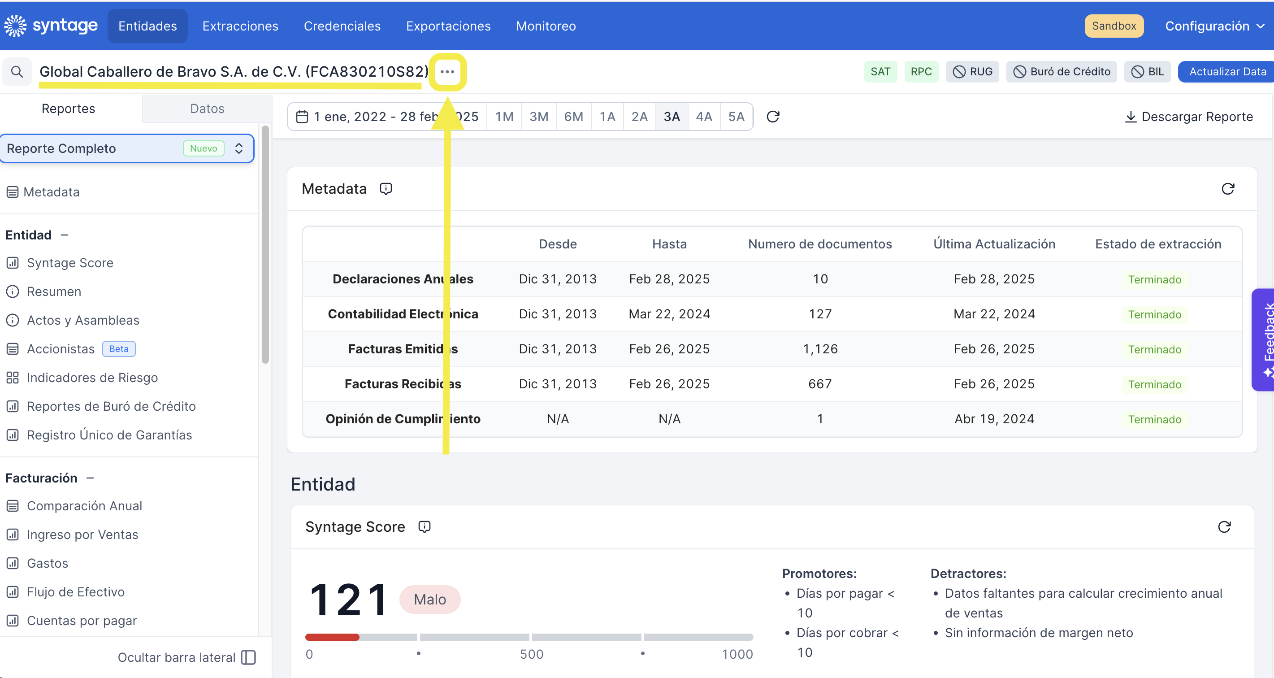Select the 2A range
1274x678 pixels.
coord(640,117)
